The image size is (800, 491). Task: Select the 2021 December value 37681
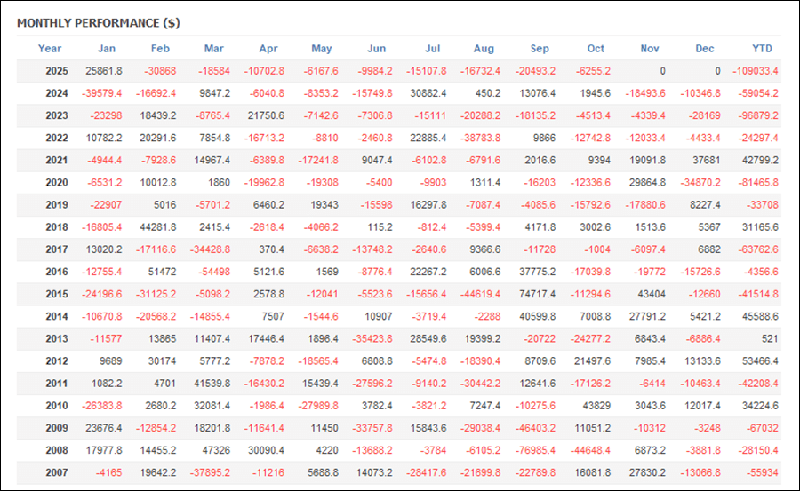tap(708, 160)
